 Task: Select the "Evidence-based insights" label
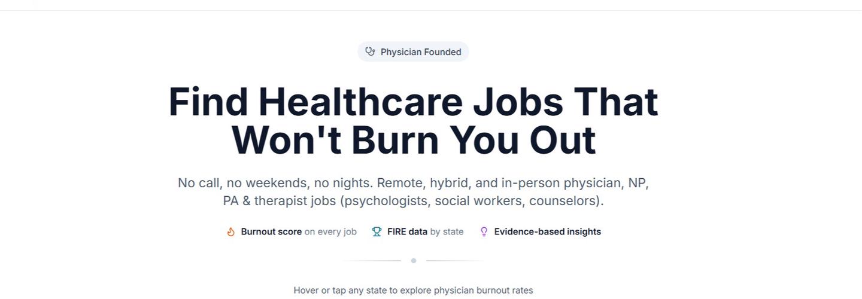(547, 232)
